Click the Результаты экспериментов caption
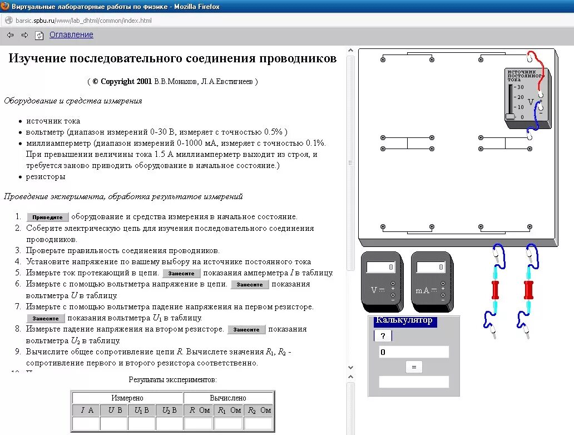574x435 pixels. click(173, 380)
